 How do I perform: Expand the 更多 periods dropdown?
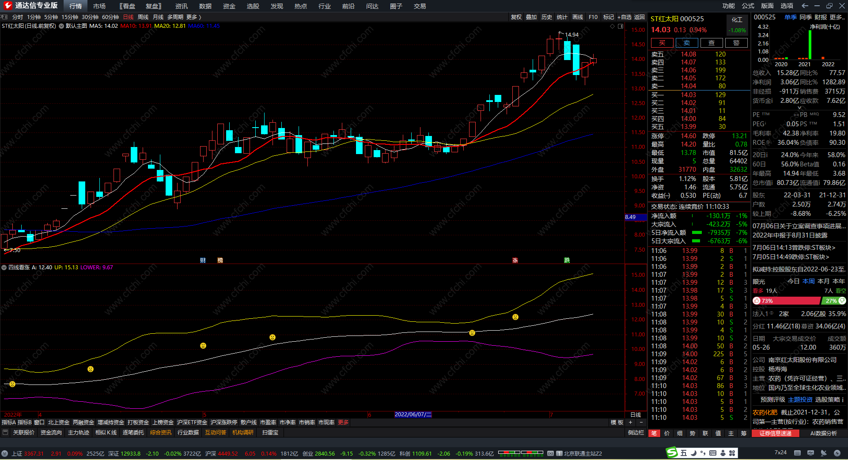[x=193, y=17]
